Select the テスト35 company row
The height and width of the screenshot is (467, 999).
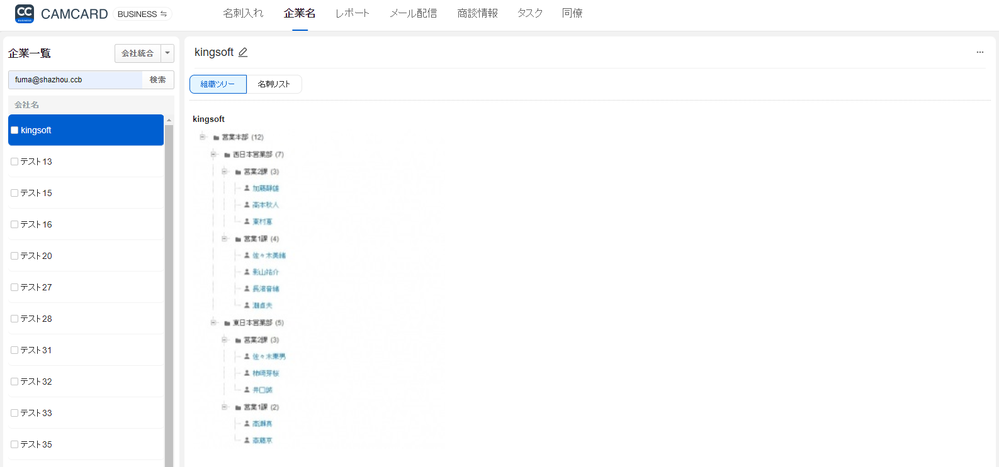click(x=86, y=444)
